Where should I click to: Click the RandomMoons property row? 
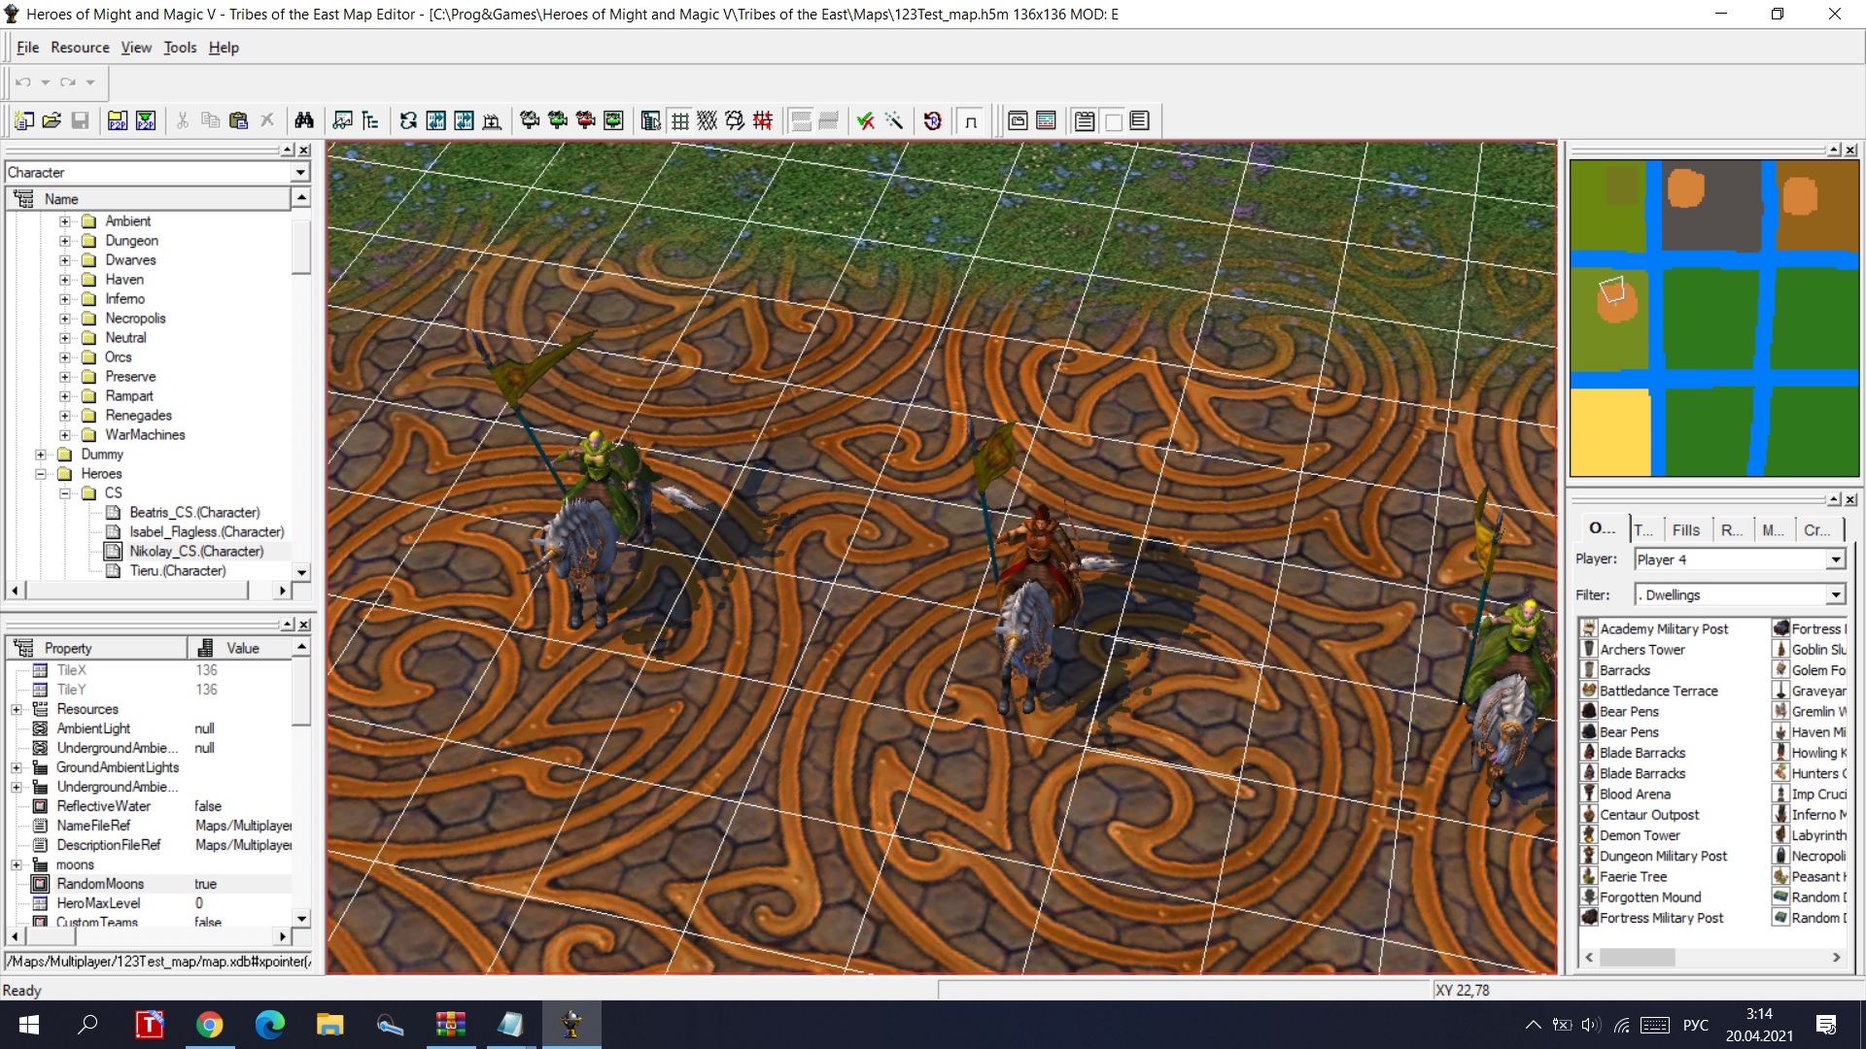tap(149, 884)
